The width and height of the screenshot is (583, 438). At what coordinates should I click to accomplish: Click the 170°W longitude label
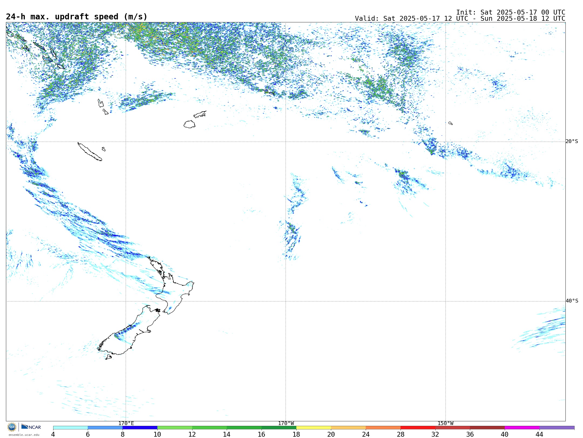286,423
